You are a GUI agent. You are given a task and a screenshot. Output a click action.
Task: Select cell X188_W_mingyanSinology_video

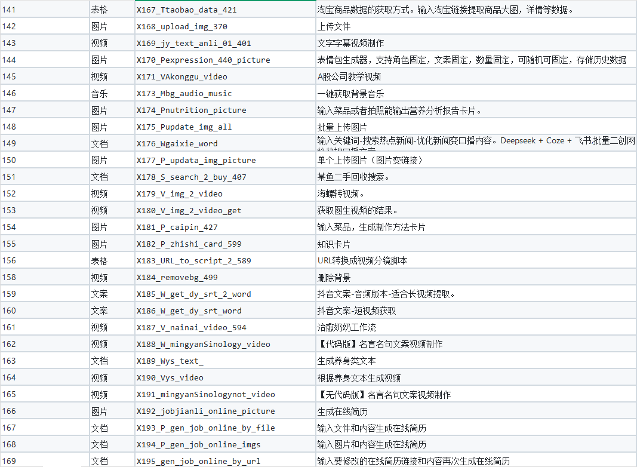click(x=225, y=344)
